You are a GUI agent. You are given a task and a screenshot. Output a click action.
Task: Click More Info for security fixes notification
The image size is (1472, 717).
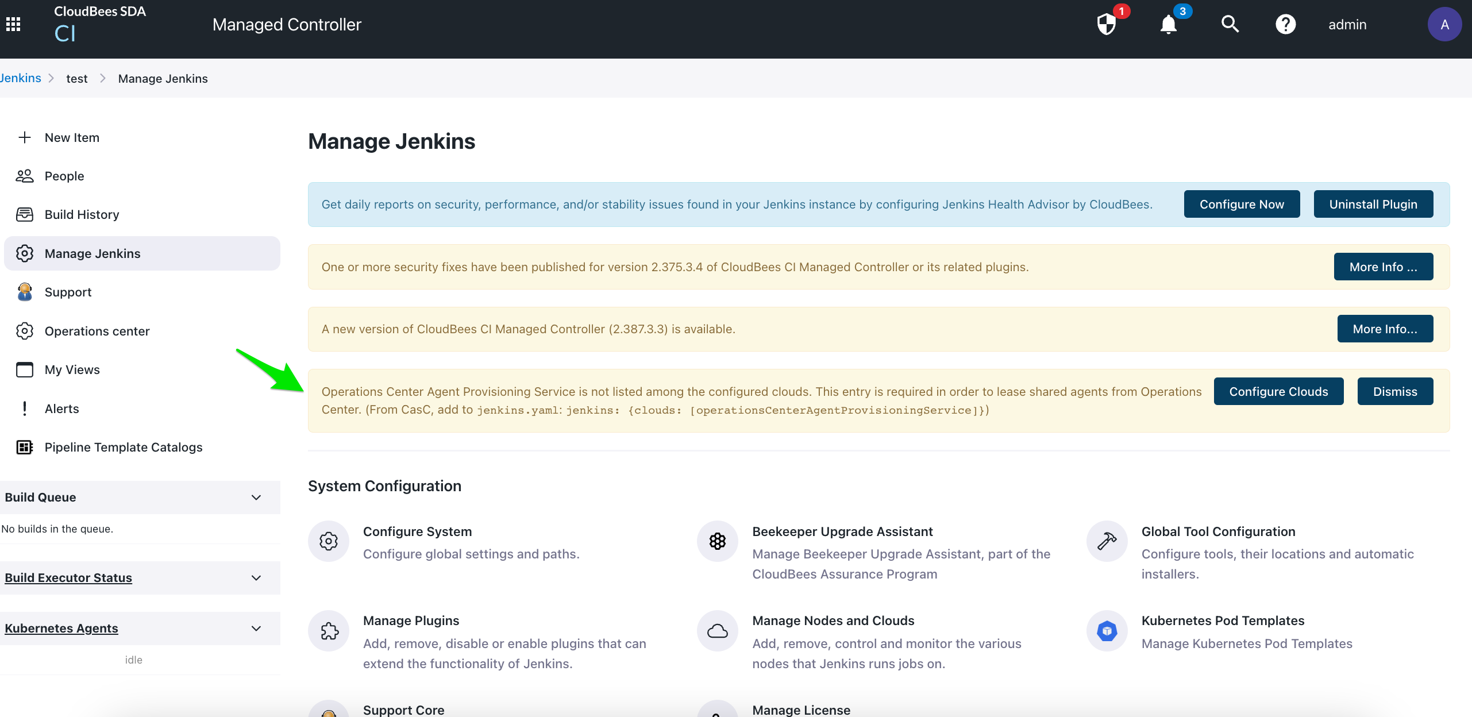coord(1383,267)
